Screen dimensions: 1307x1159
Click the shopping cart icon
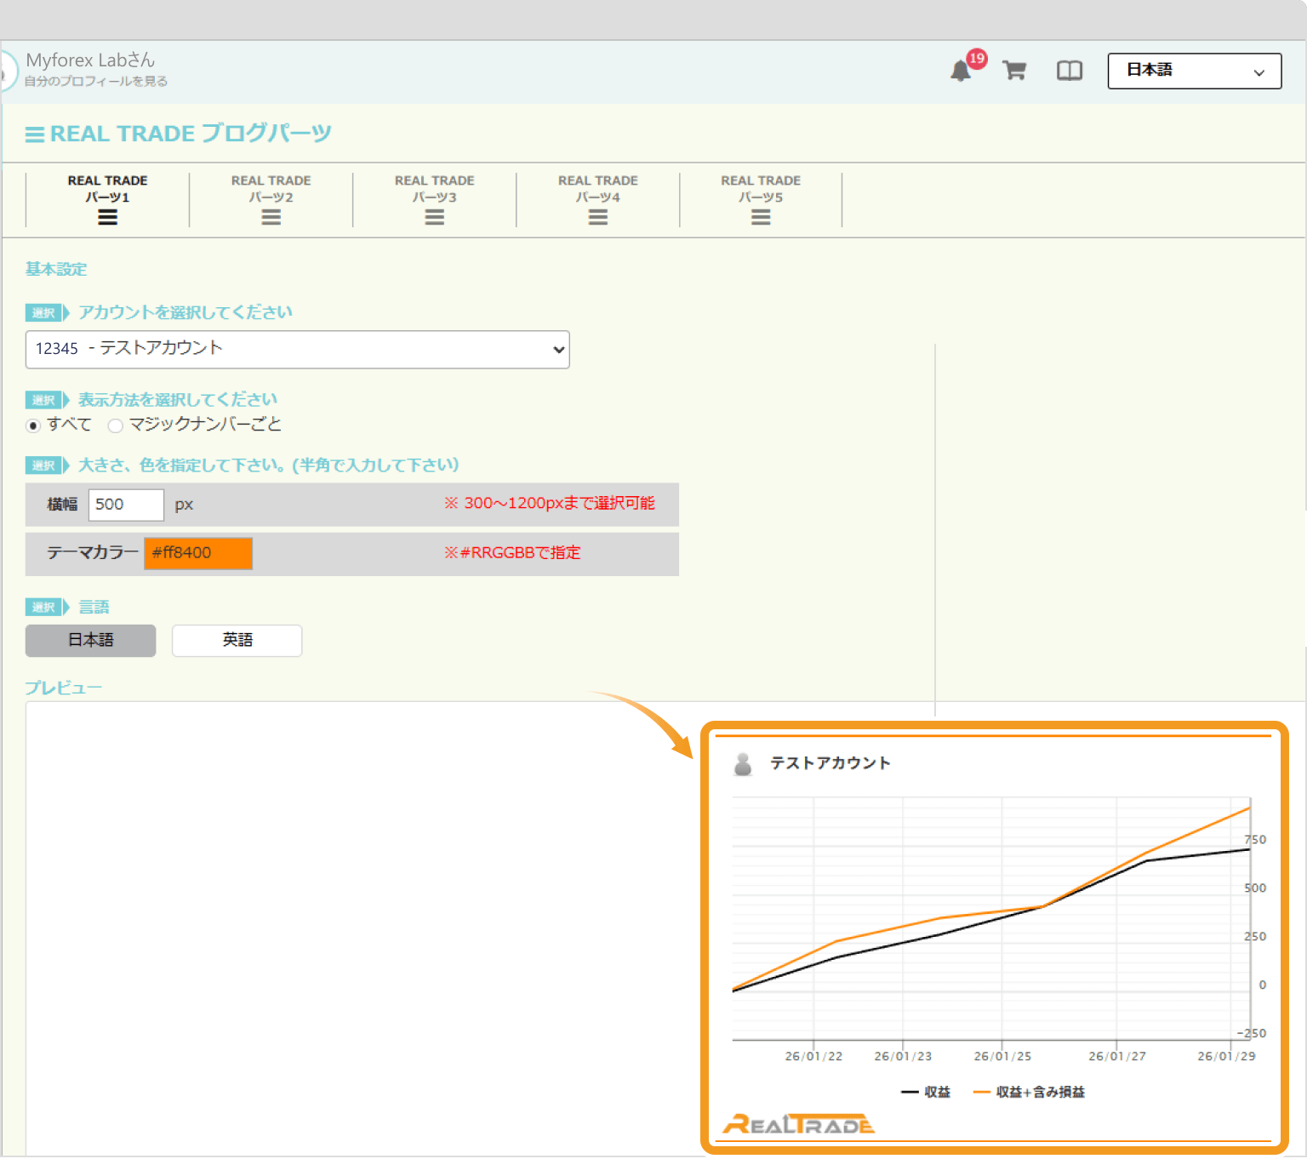coord(1014,71)
